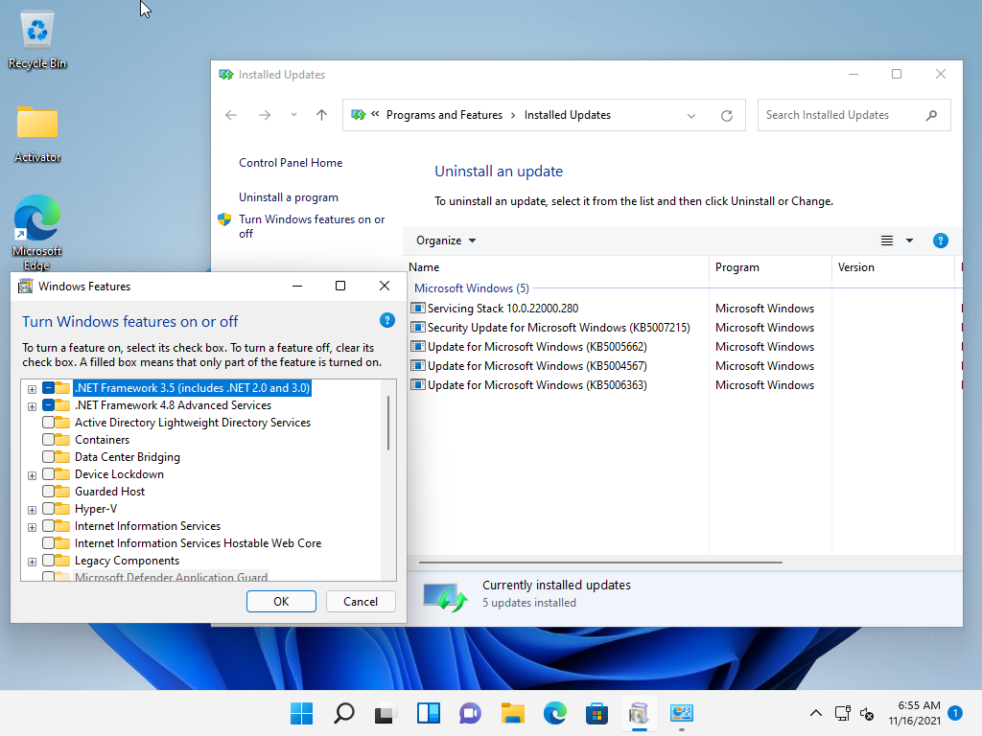The width and height of the screenshot is (982, 736).
Task: Enable the Containers feature checkbox
Action: pyautogui.click(x=48, y=440)
